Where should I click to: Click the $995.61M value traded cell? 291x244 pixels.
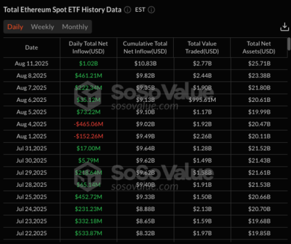tap(202, 100)
